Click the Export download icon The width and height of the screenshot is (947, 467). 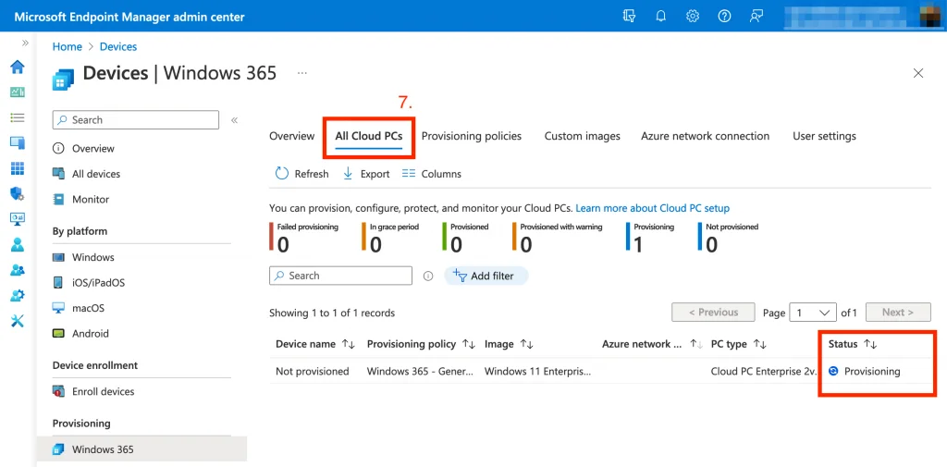349,174
